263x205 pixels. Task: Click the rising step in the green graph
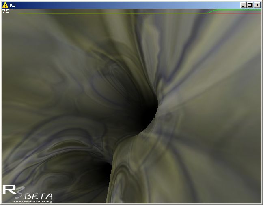(x=210, y=11)
